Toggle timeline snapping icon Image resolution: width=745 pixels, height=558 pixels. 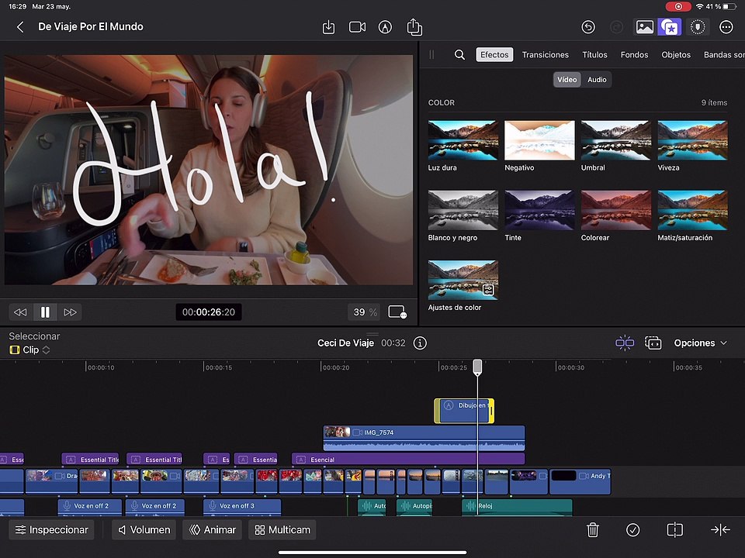tap(625, 343)
